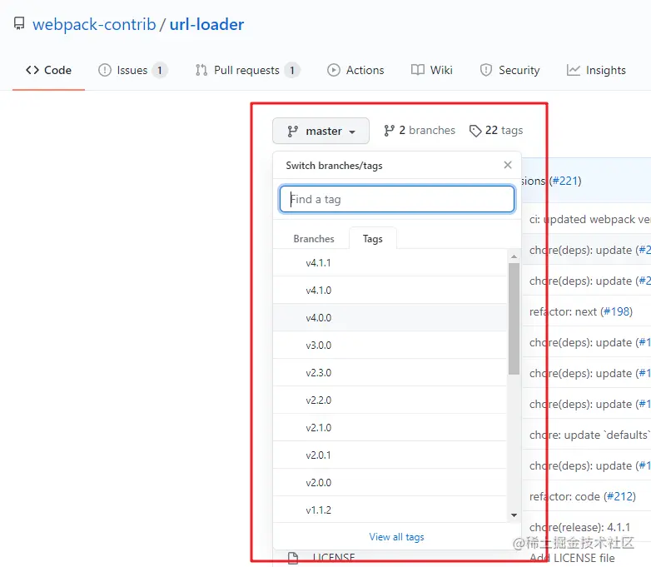Focus the Find a tag field
Screen dimensions: 651x567
pyautogui.click(x=397, y=199)
